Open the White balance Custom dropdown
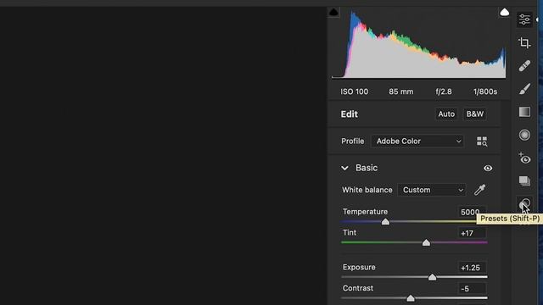 [x=432, y=190]
